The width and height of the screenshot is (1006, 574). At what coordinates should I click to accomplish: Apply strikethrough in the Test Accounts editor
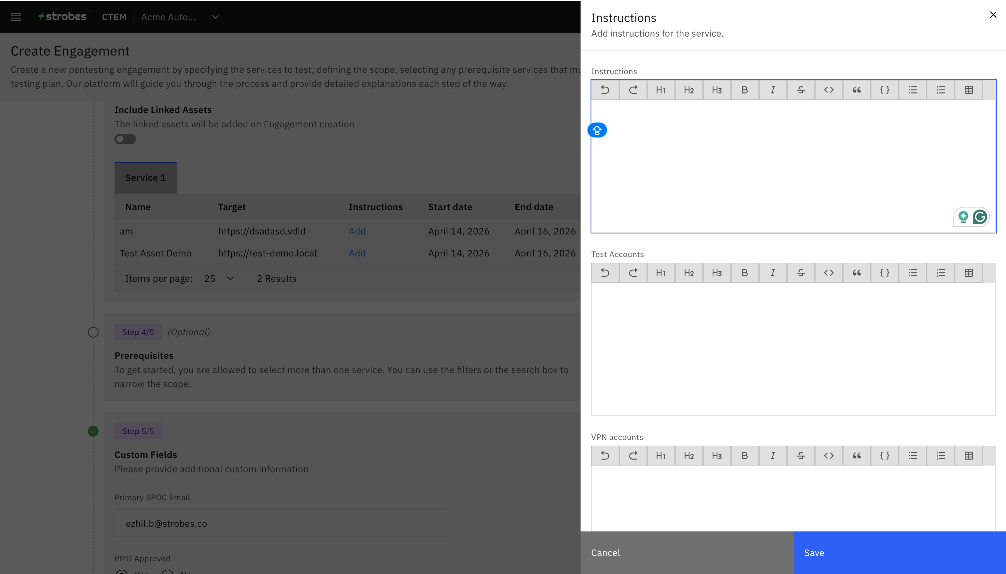[801, 273]
